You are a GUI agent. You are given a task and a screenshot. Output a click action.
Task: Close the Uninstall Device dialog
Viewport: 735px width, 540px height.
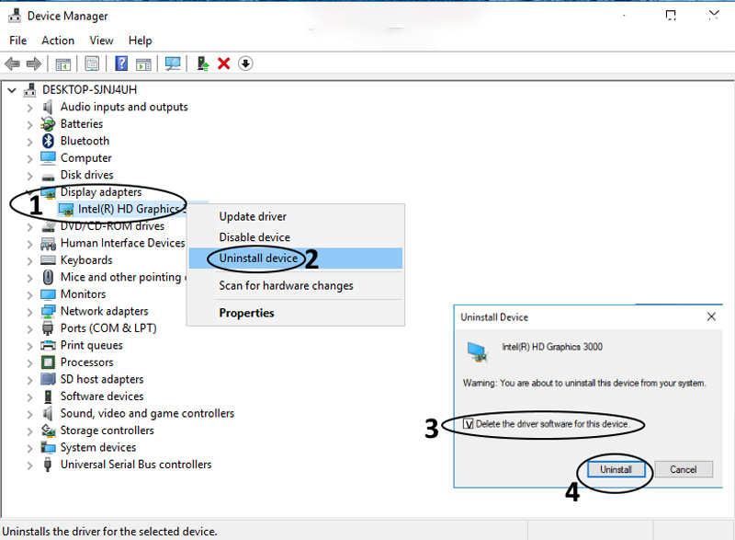710,316
